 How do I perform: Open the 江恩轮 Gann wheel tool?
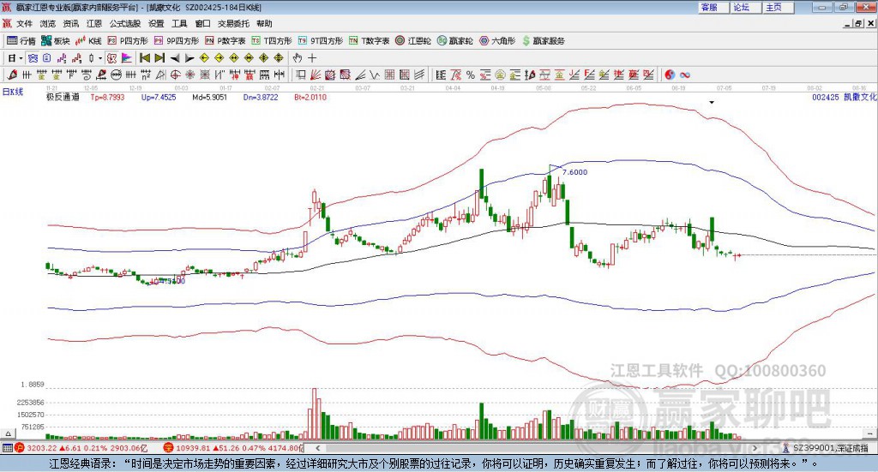coord(413,41)
